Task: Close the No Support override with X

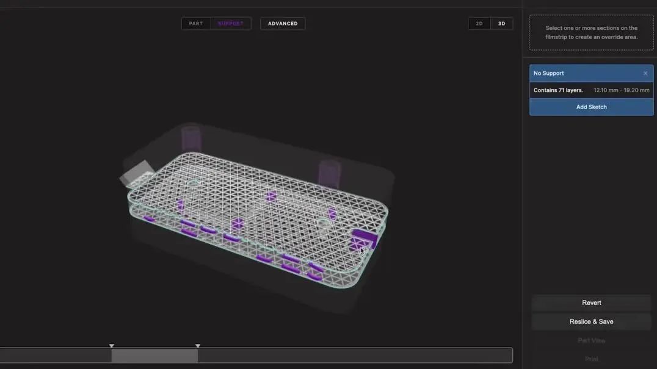Action: point(645,73)
